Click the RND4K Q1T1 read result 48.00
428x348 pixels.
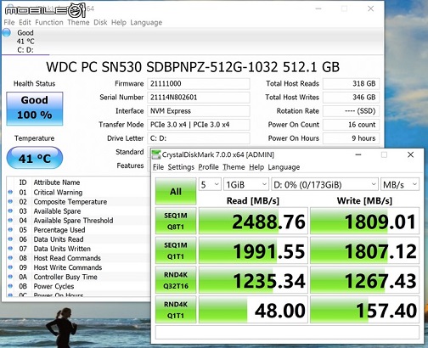coord(253,310)
